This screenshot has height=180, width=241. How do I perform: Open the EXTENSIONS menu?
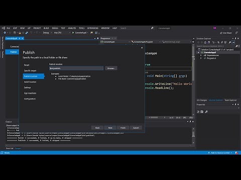point(93,28)
